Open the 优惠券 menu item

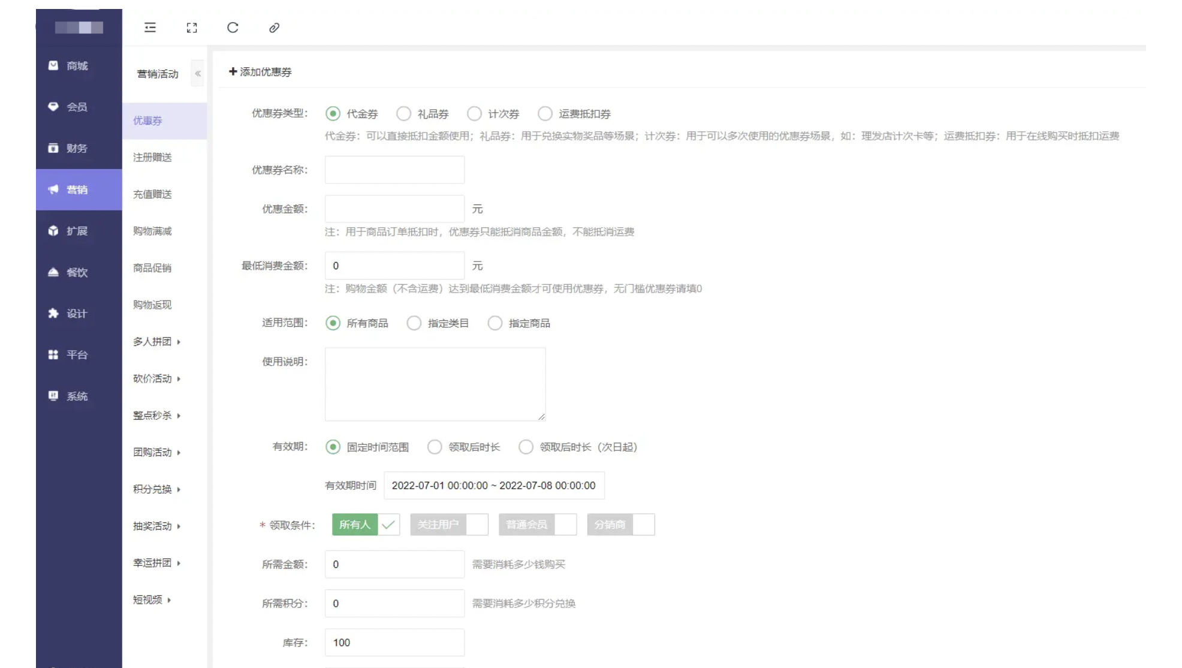pyautogui.click(x=165, y=121)
